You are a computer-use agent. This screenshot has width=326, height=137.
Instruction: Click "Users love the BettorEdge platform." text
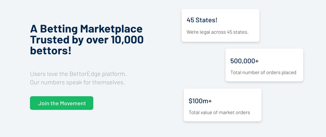click(78, 74)
